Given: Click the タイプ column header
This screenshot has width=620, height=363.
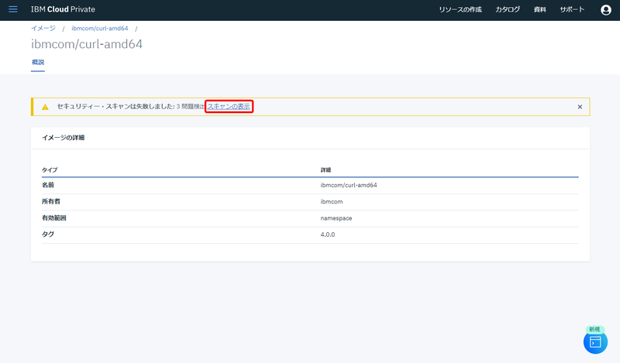Looking at the screenshot, I should point(50,170).
